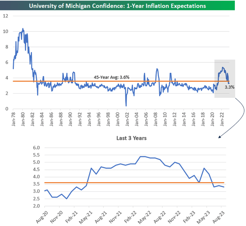This screenshot has width=246, height=226.
Task: Select the lower chart 2.5 axis value
Action: 37,199
